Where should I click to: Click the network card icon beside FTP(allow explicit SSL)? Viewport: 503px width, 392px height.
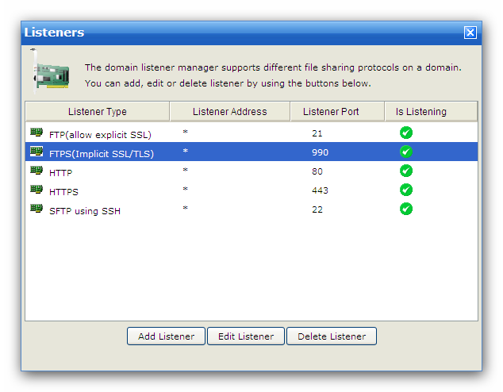tap(36, 133)
